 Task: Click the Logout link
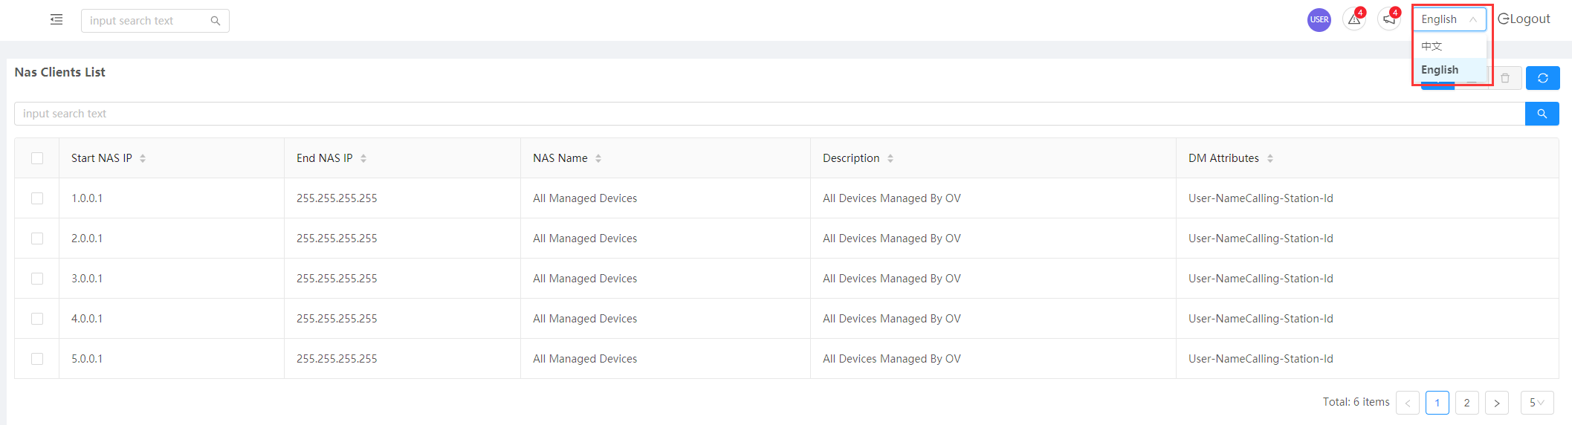click(1524, 19)
